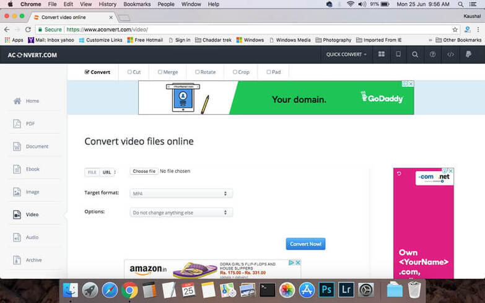Open Finder from the Dock
The height and width of the screenshot is (303, 485).
(x=71, y=291)
